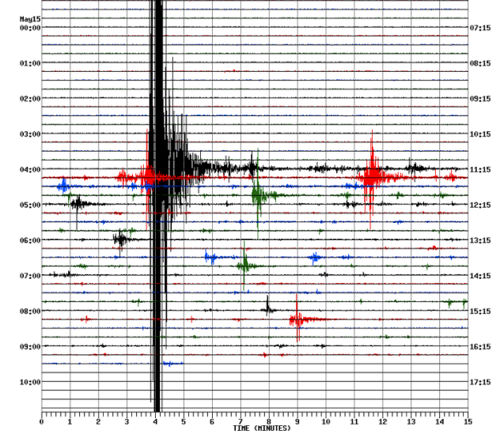This screenshot has width=500, height=434.
Task: Click the 11:15 right-side label
Action: point(480,169)
